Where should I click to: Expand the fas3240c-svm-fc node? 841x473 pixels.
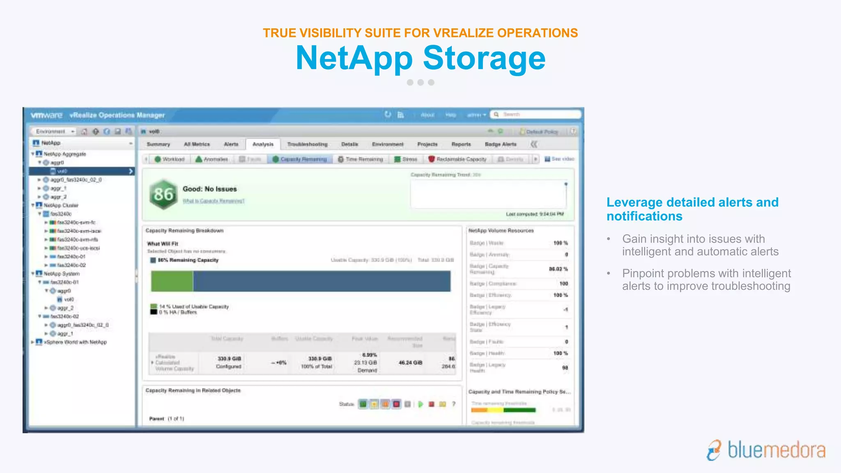point(46,223)
